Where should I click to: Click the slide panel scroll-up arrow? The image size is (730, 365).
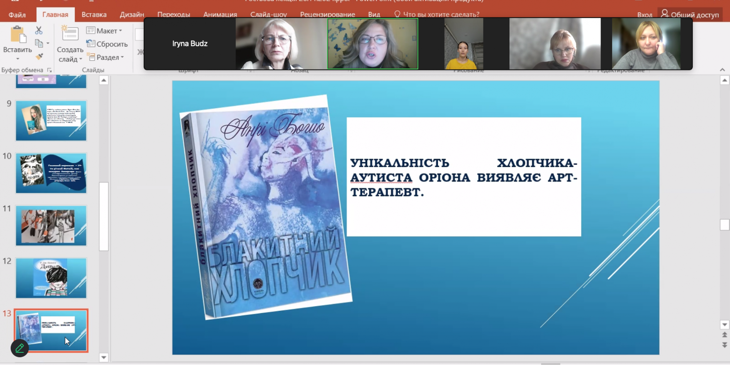pos(104,80)
